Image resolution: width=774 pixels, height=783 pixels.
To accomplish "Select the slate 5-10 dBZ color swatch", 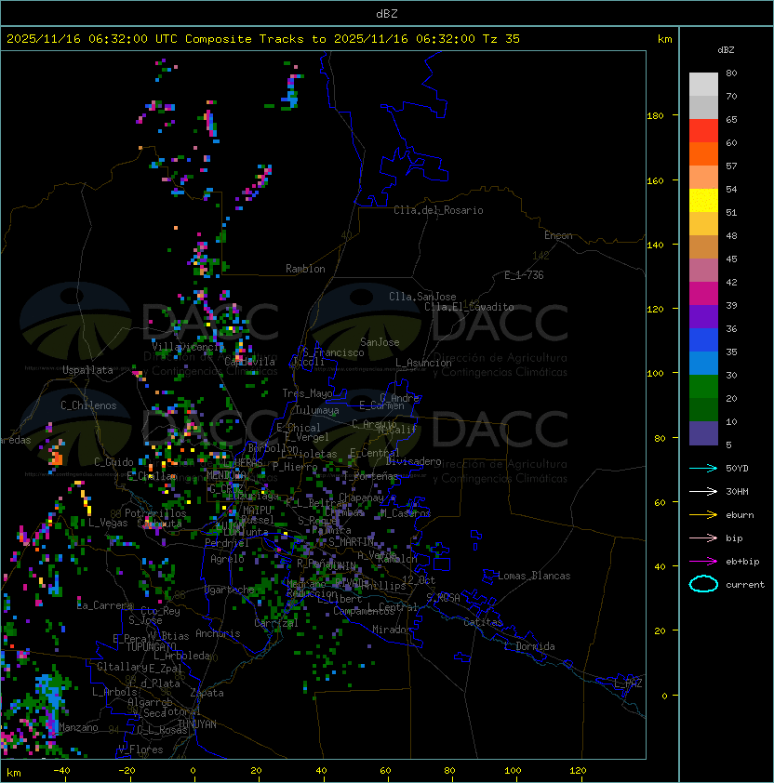I will (x=703, y=433).
